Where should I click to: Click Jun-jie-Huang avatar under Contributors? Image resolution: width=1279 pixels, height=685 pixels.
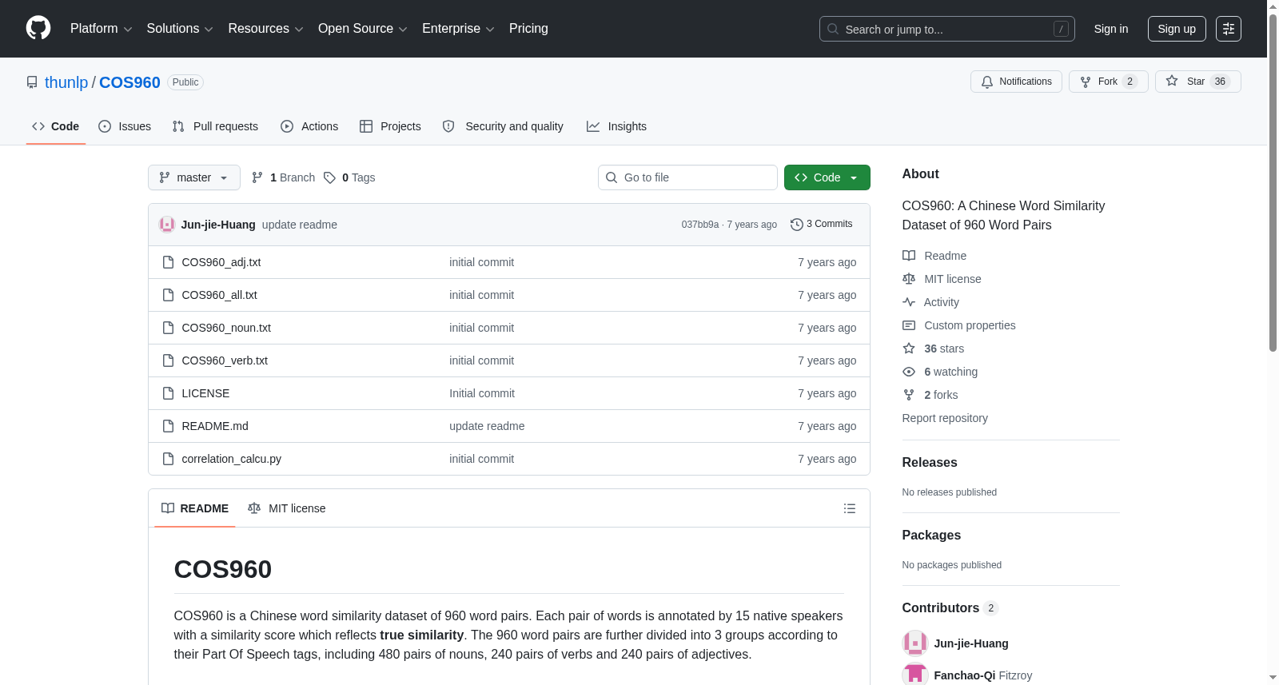tap(915, 643)
